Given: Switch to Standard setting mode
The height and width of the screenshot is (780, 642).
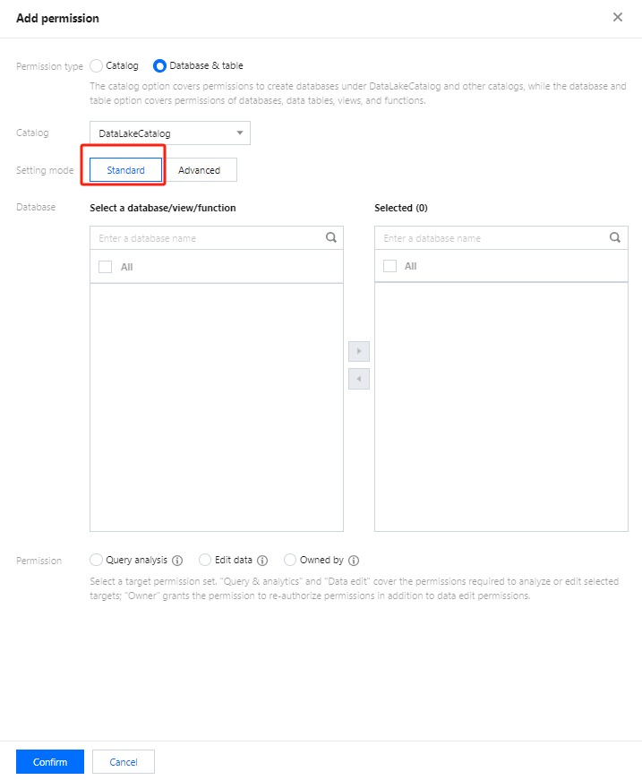Looking at the screenshot, I should pyautogui.click(x=125, y=170).
